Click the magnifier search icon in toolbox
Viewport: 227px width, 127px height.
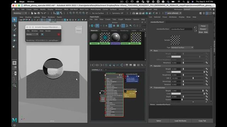pos(14,85)
